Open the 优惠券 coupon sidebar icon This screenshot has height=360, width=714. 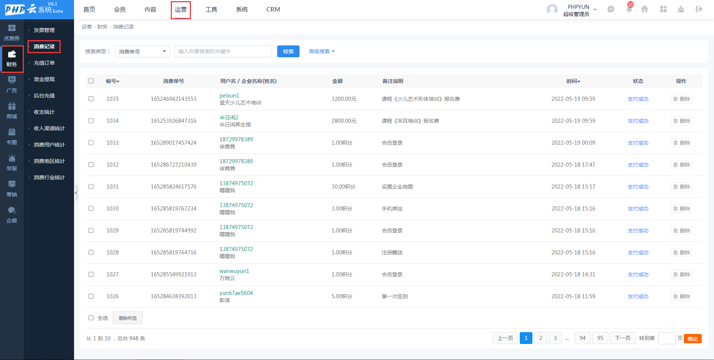point(12,32)
